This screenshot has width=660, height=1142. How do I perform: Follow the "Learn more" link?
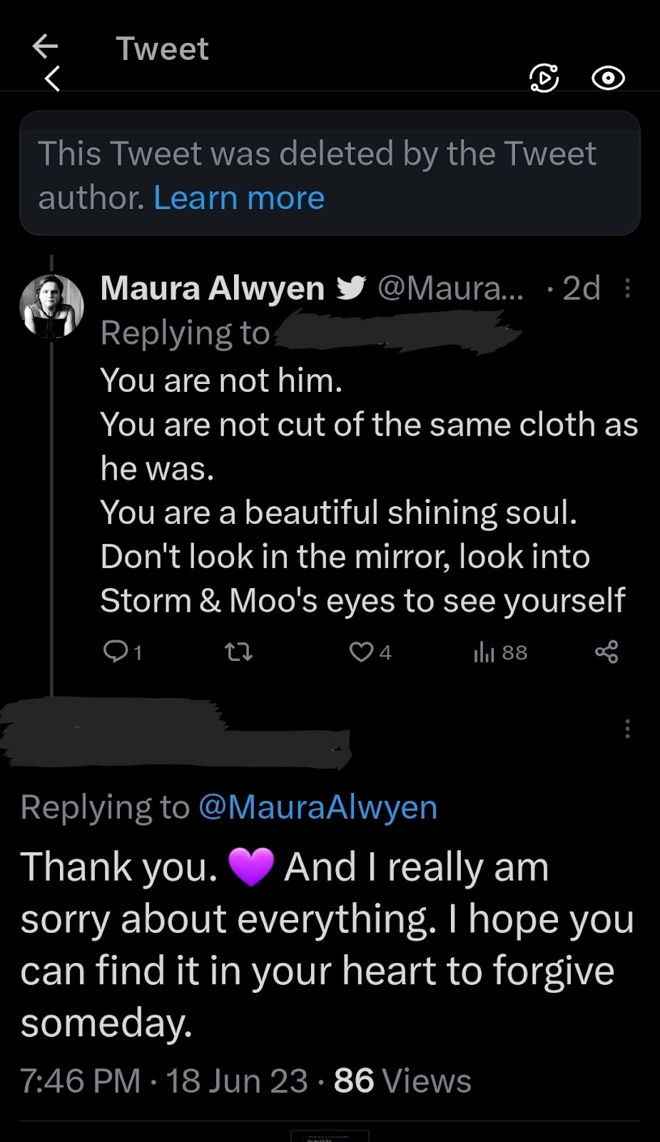(239, 198)
